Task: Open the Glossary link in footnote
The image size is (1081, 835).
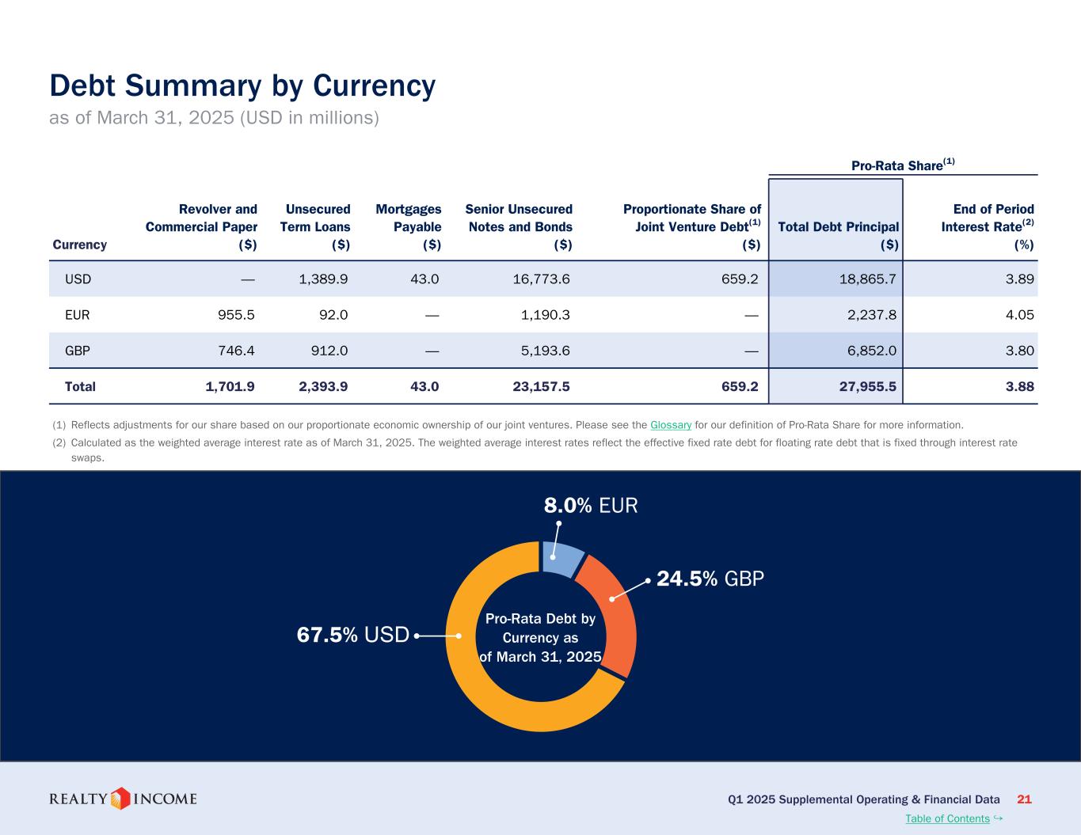Action: click(671, 425)
